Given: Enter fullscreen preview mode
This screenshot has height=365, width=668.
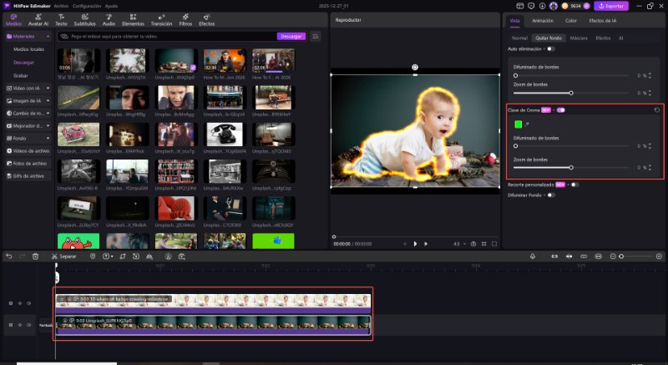Looking at the screenshot, I should 494,244.
